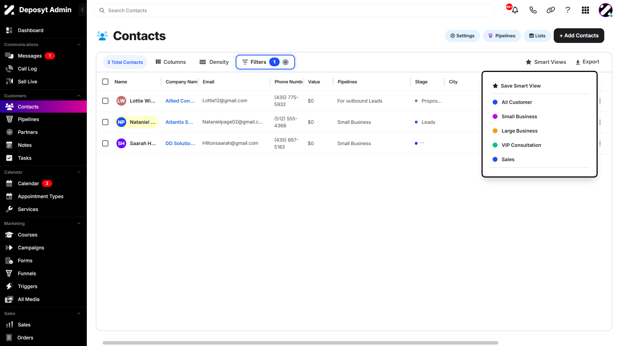Click the horizontal scrollbar below the table
Screen dimensions: 621x346
[x=300, y=343]
